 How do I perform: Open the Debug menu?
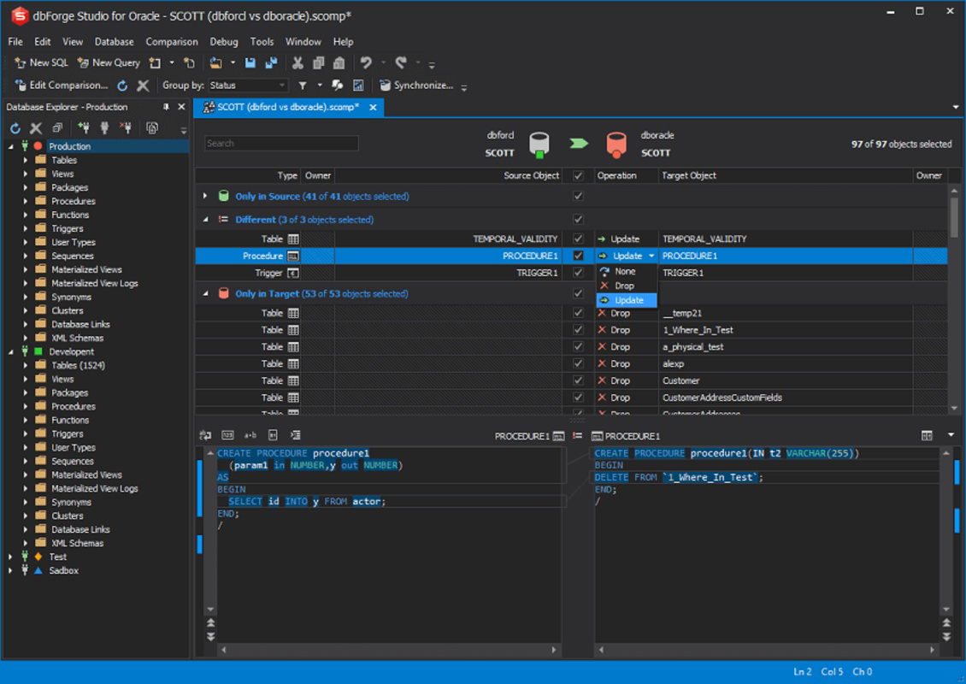pos(224,41)
